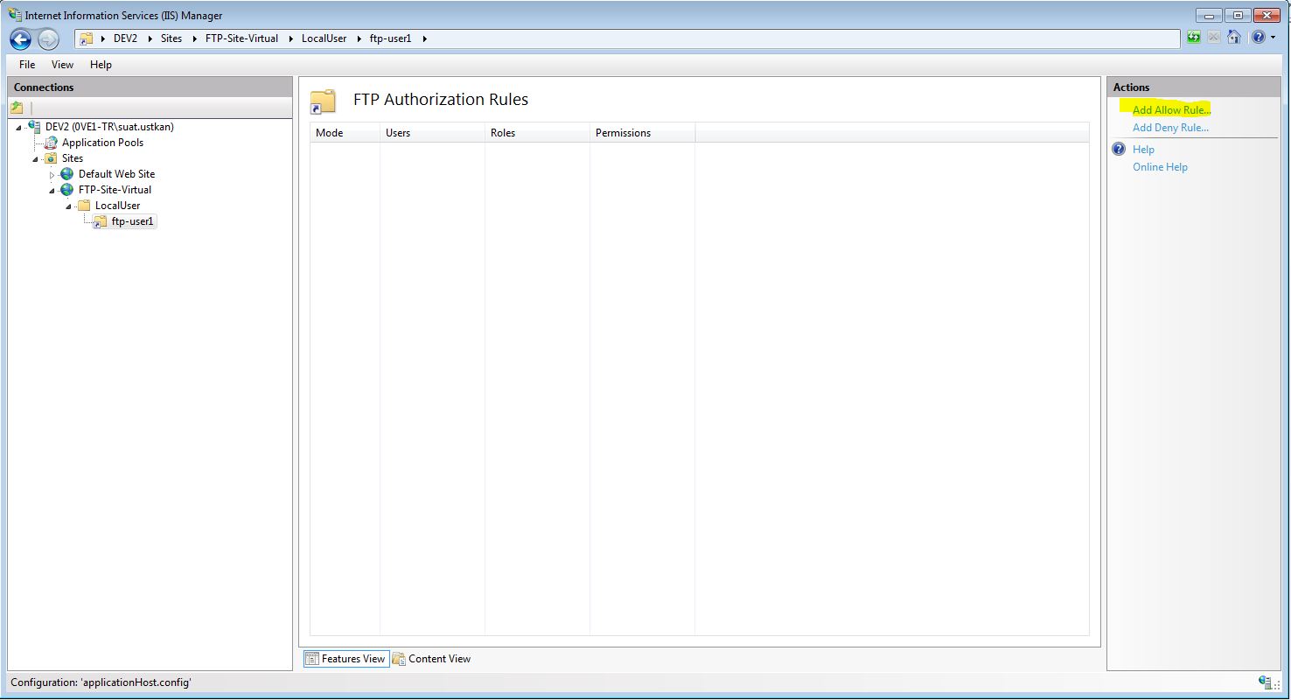Click the LocalUser folder icon

(x=84, y=206)
